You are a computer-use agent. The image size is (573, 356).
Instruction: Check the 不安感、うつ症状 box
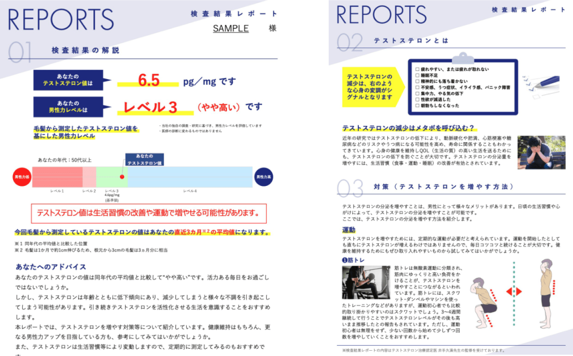417,87
